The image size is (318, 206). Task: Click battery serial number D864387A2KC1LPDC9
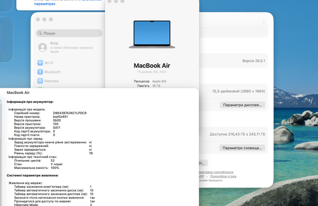70,113
